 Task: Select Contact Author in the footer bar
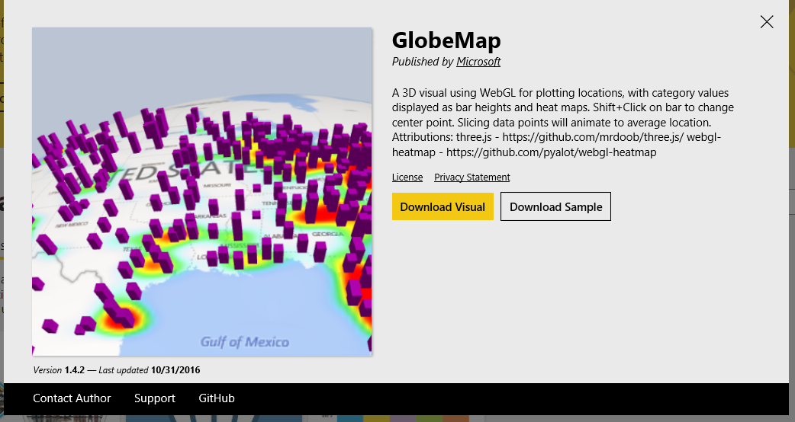coord(72,398)
